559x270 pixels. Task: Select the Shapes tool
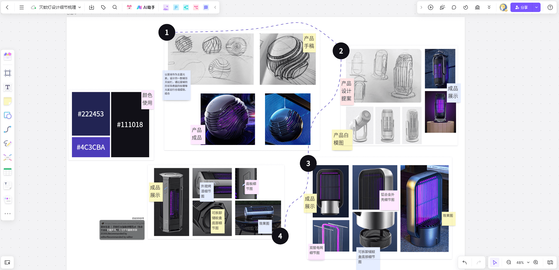(8, 115)
